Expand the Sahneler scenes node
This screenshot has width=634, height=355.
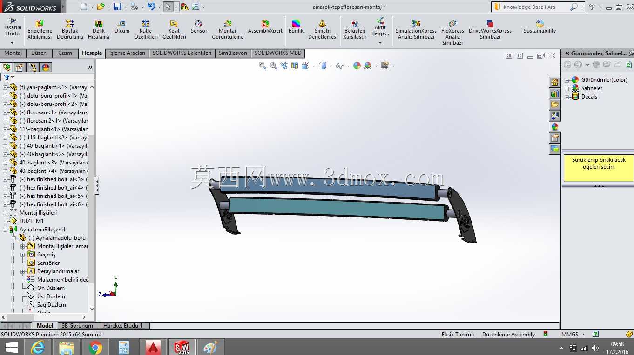567,88
